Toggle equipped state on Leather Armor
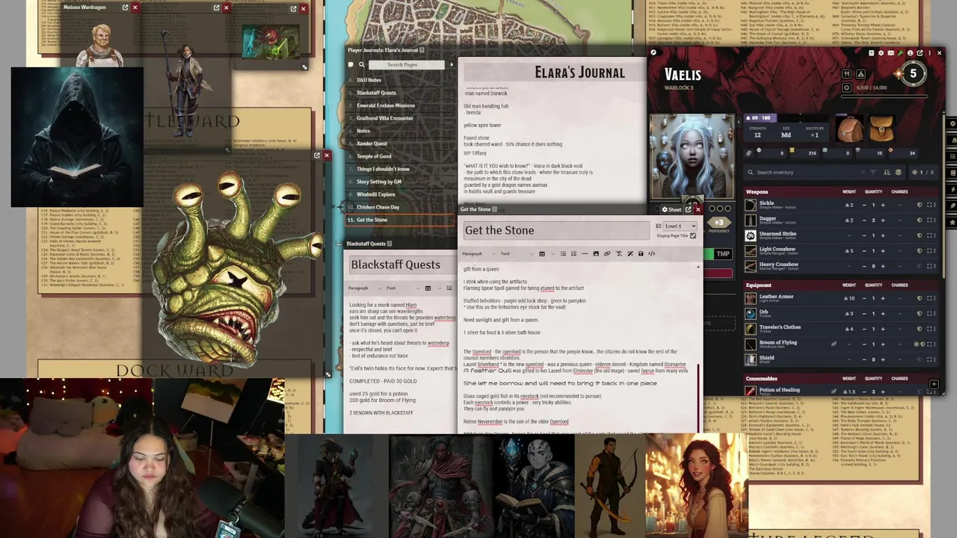 coord(920,298)
